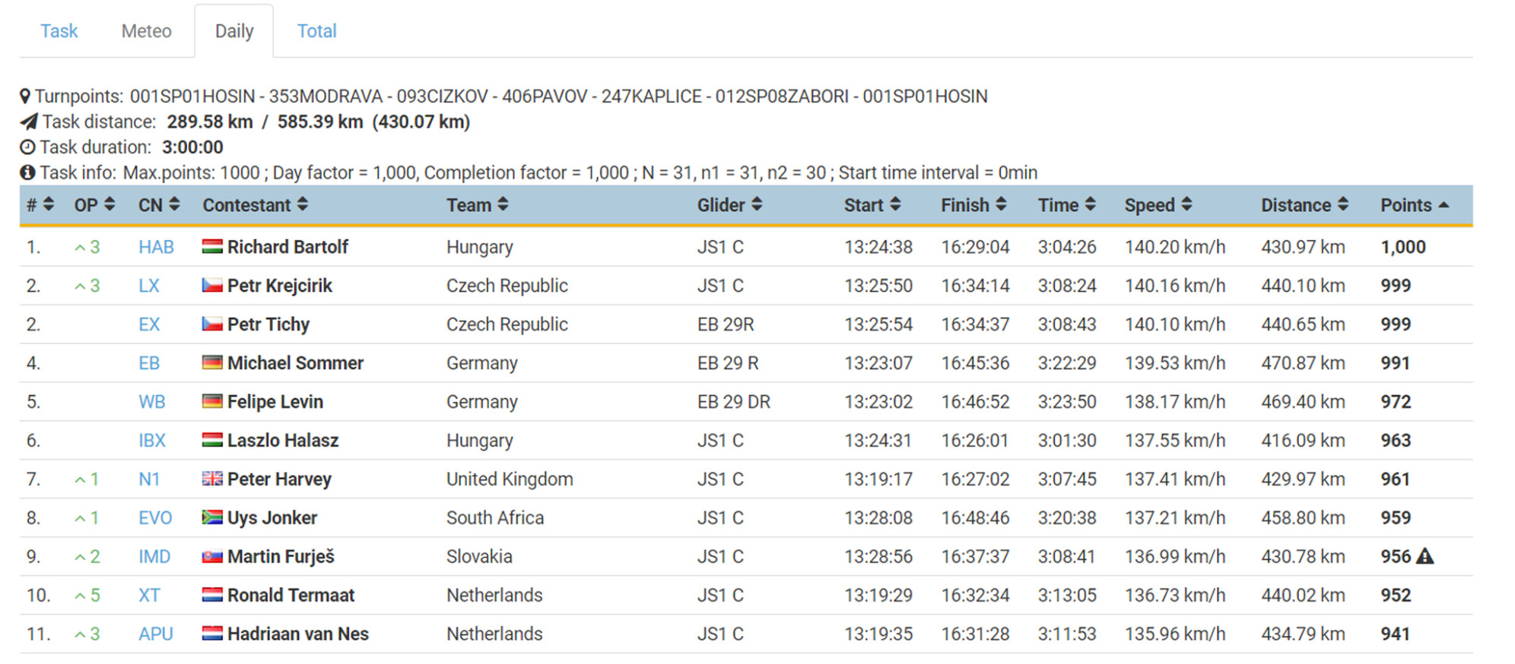Click sort arrows next to Glider header
Viewport: 1515px width, 664px height.
click(x=757, y=205)
